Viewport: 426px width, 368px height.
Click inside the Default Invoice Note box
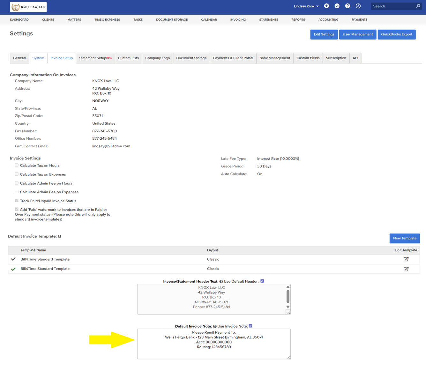click(214, 344)
